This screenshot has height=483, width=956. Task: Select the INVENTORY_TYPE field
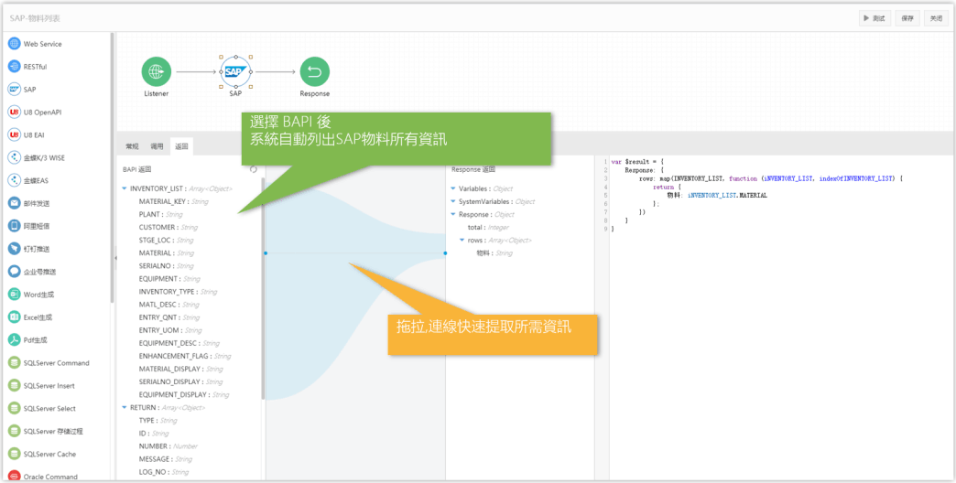pyautogui.click(x=178, y=292)
